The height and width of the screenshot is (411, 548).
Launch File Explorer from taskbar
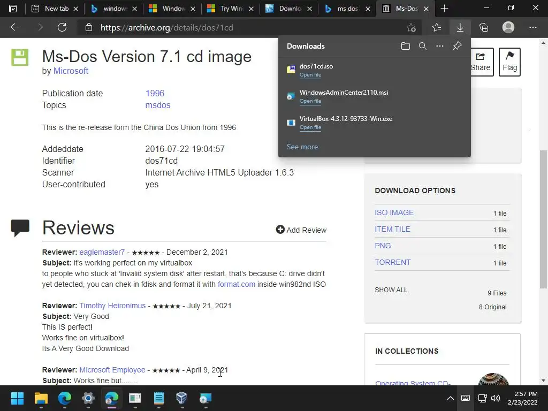pyautogui.click(x=41, y=398)
